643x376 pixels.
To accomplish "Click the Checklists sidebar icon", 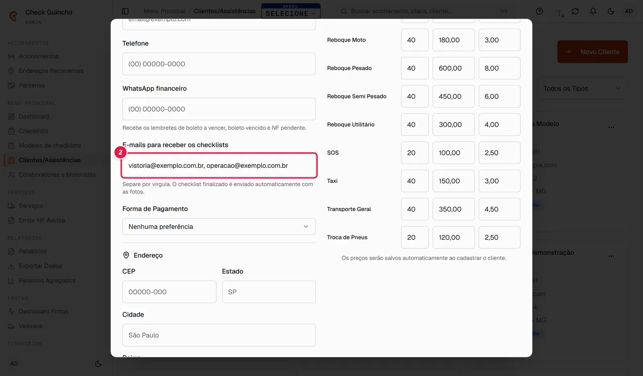I will (11, 131).
